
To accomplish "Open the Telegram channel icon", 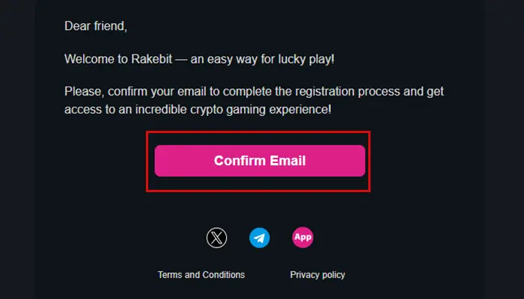I will 260,238.
